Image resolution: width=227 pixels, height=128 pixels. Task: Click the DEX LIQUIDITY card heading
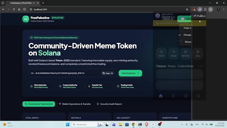[123, 118]
